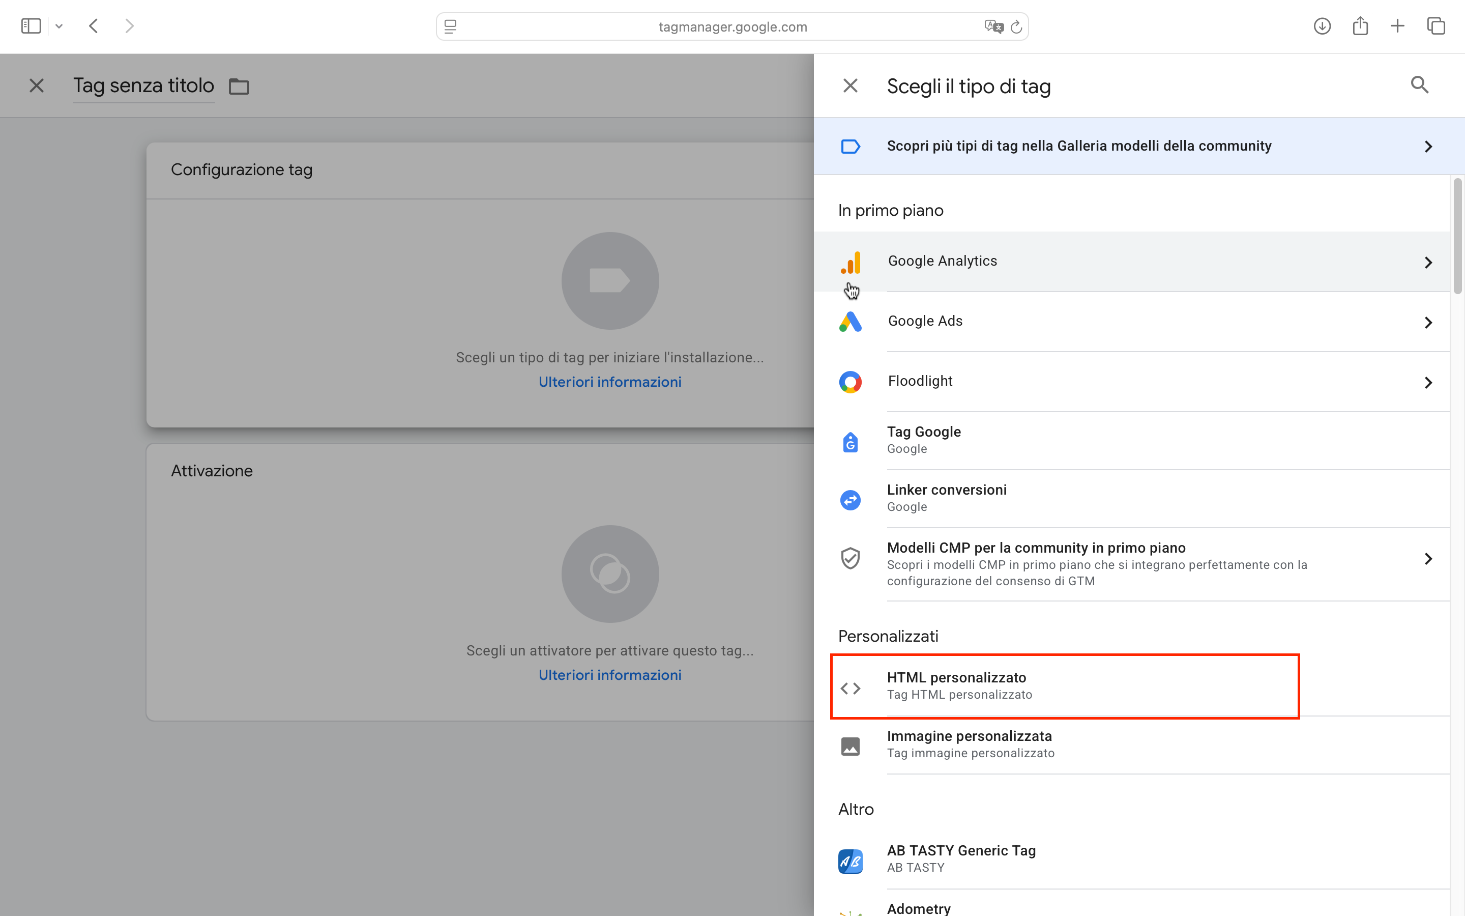Open Safari sidebar dropdown arrow
Screen dimensions: 1465x916
tap(58, 26)
